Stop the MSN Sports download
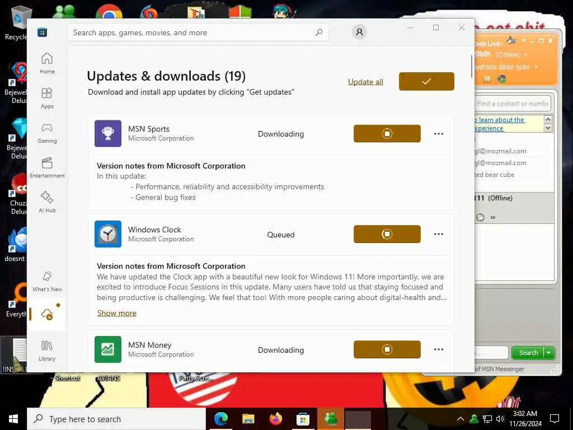 [387, 133]
